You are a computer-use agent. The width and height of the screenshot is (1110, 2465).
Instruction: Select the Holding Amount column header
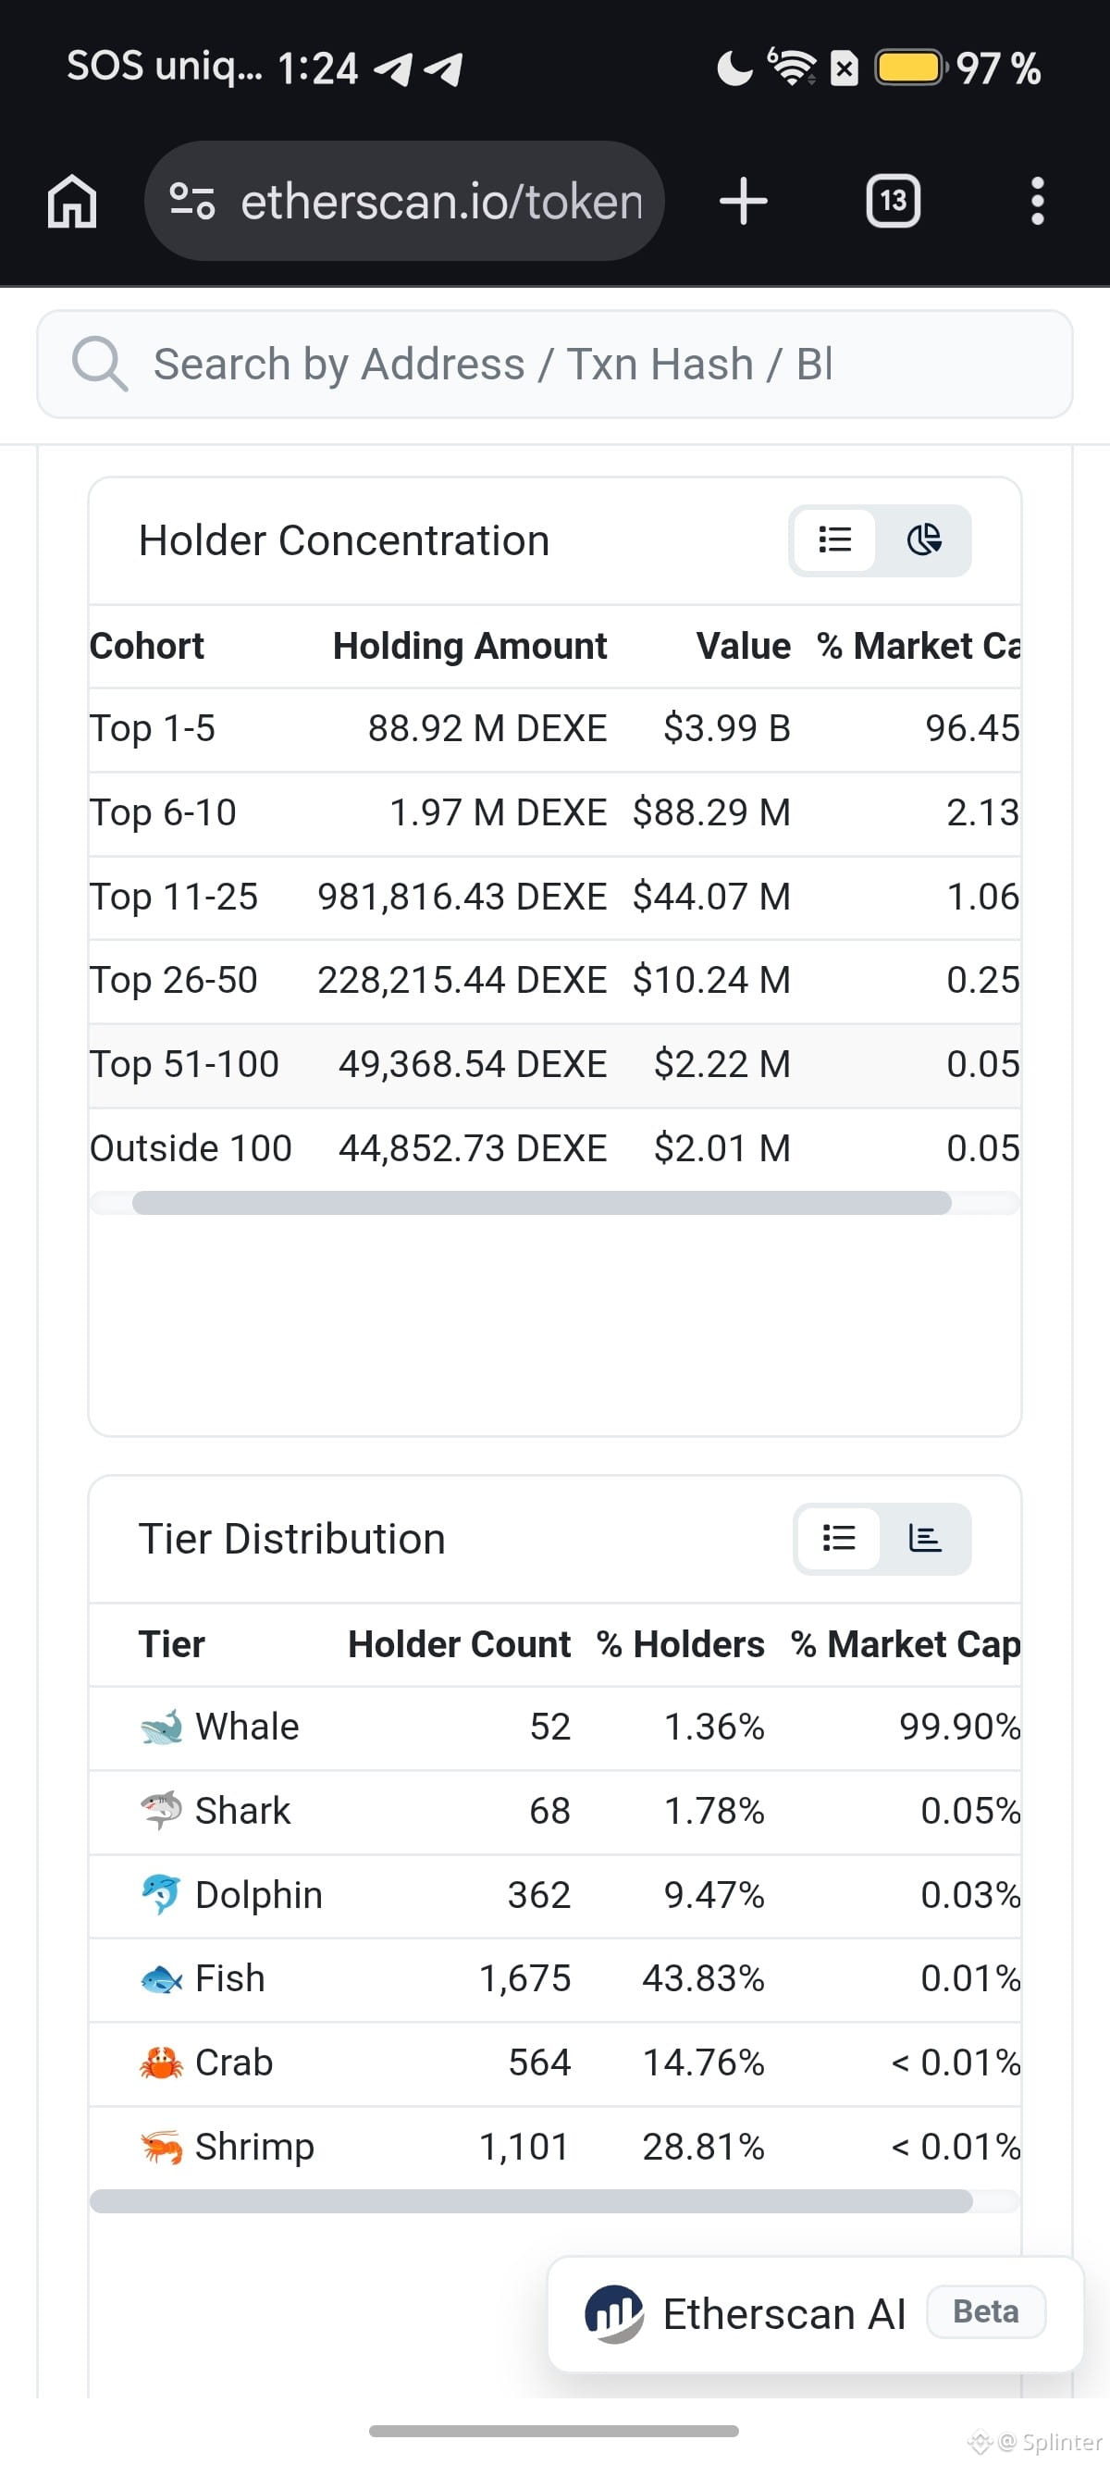click(470, 646)
